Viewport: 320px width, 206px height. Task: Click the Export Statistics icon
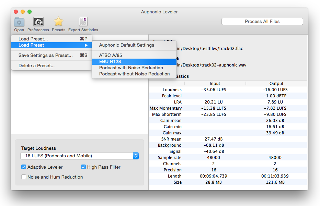(83, 22)
